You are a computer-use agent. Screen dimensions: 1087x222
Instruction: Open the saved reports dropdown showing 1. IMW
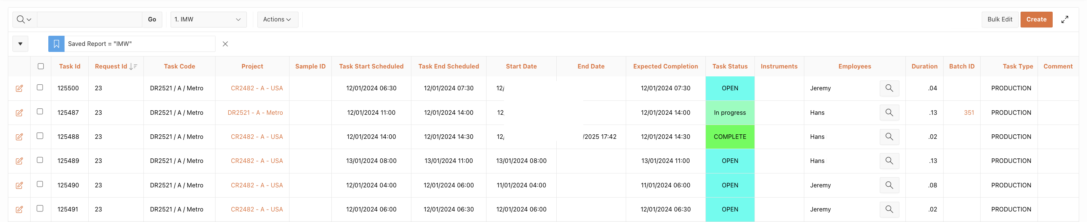click(x=208, y=19)
